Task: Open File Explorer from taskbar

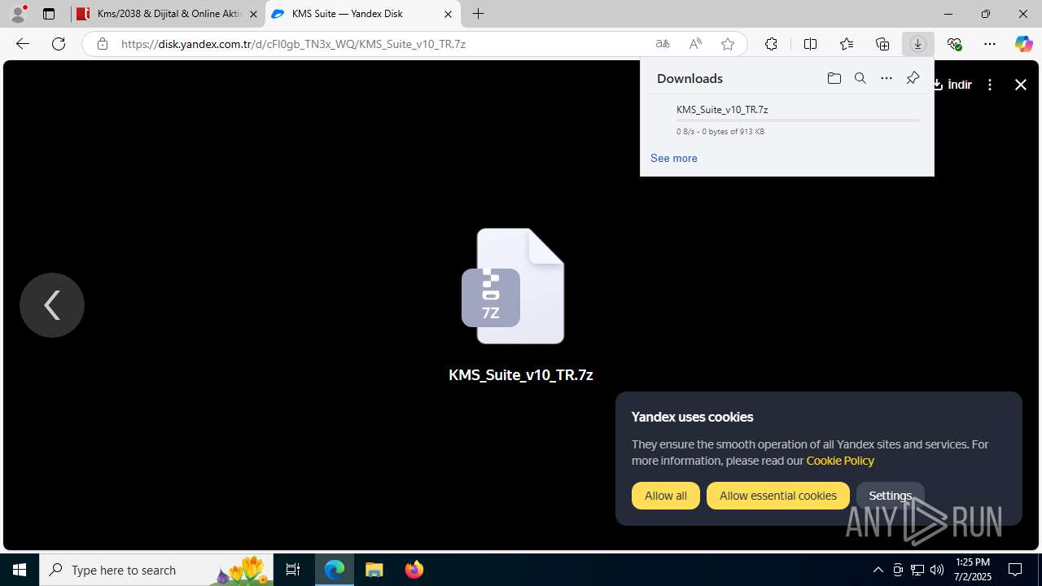Action: [374, 570]
